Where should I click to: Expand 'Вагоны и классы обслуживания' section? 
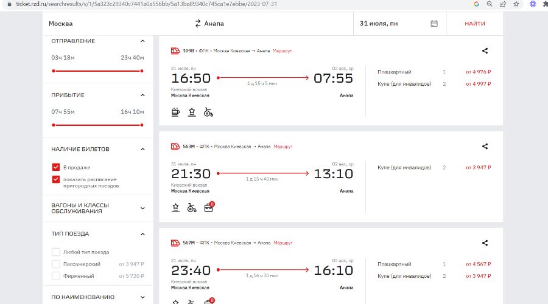pyautogui.click(x=142, y=208)
